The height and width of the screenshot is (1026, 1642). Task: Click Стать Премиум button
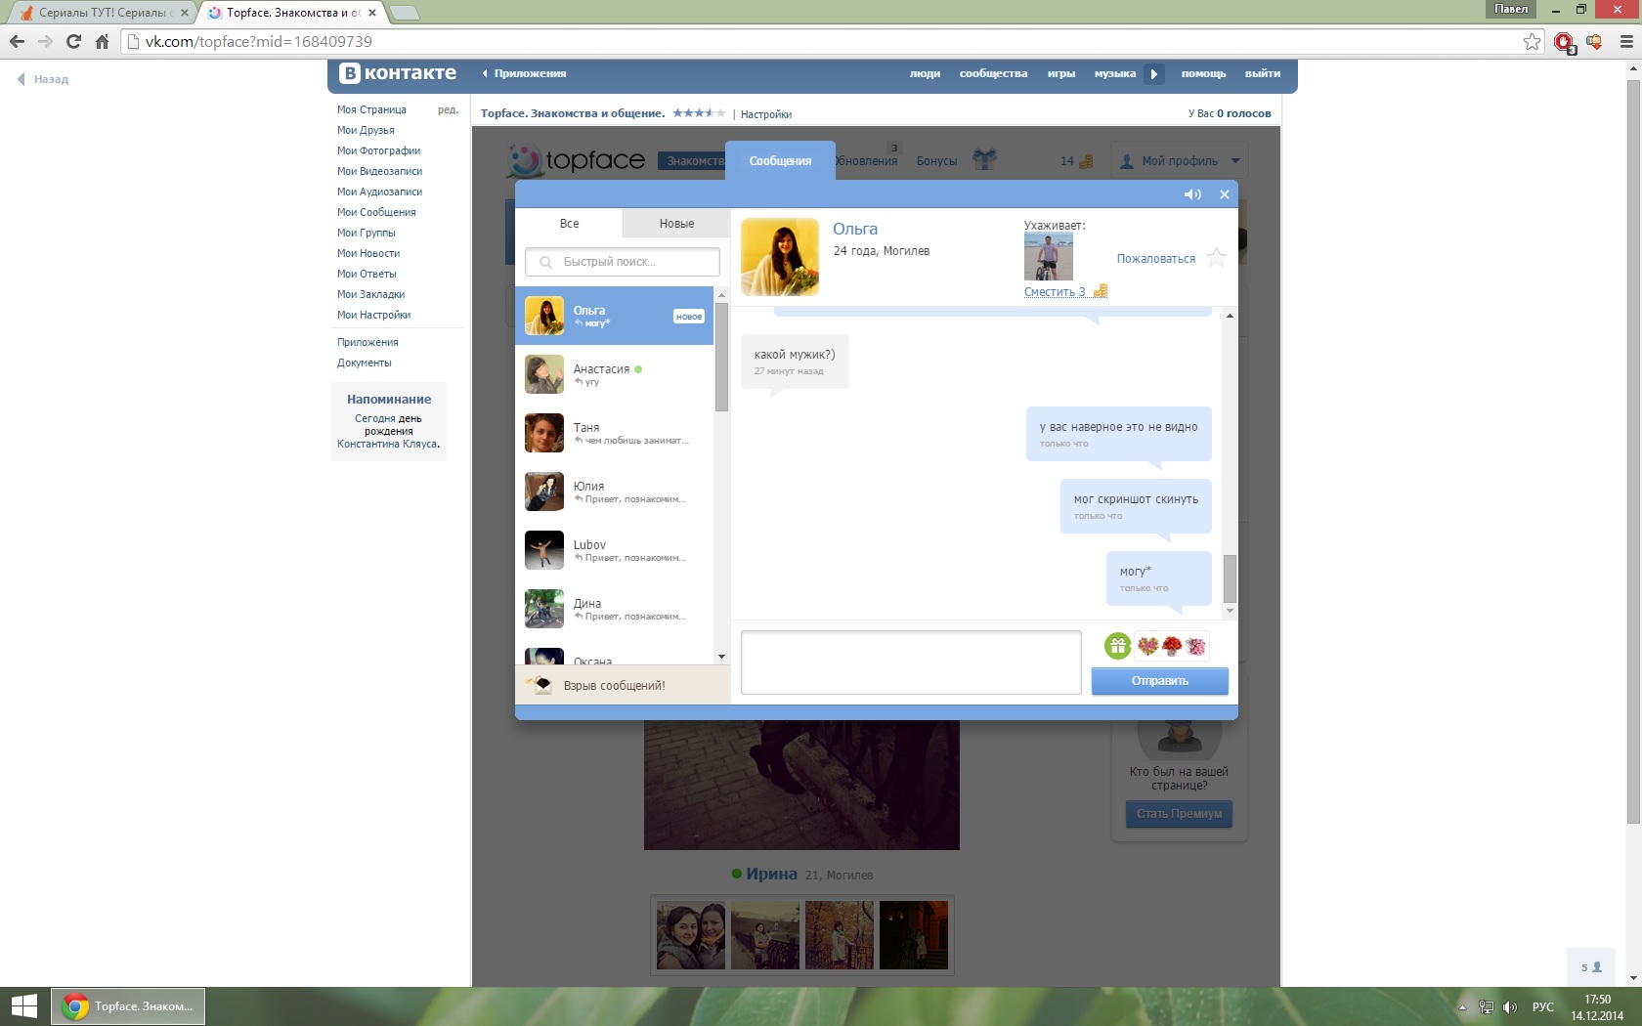pos(1179,814)
